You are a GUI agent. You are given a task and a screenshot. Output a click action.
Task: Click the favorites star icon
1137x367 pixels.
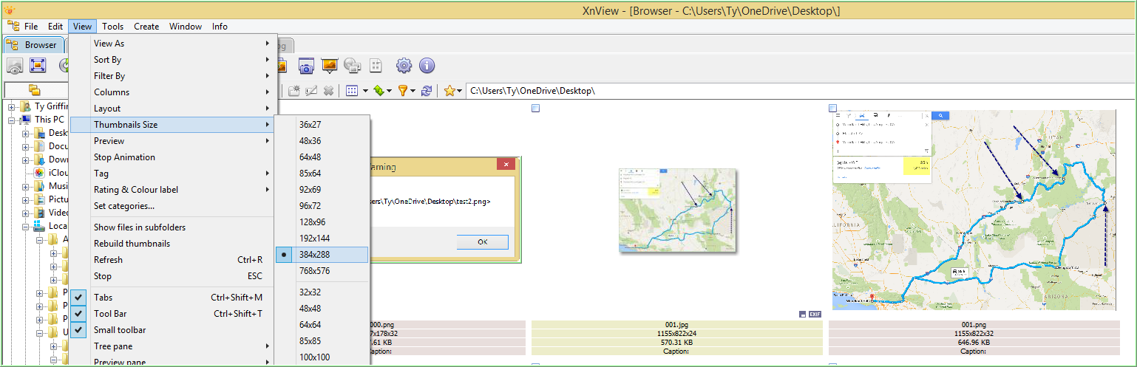tap(449, 91)
